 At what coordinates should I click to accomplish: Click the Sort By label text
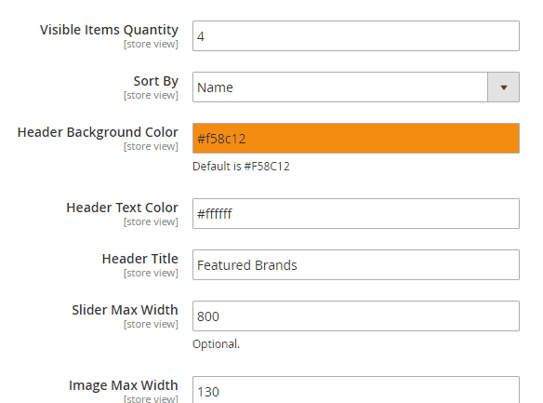coord(156,81)
